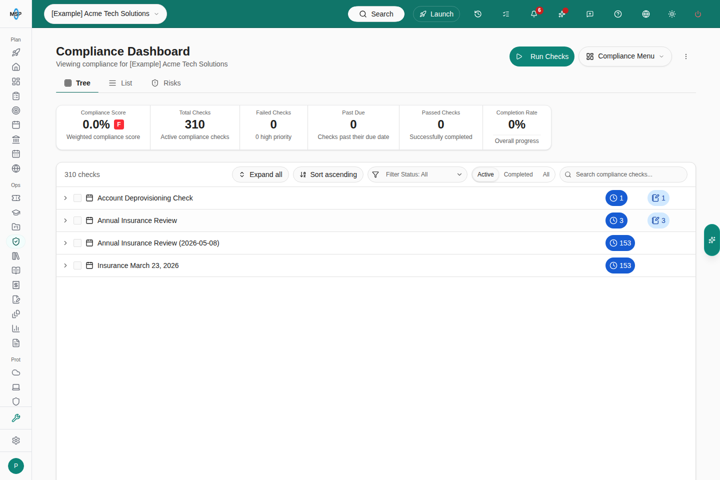
Task: Click the Search compliance checks field
Action: 623,174
